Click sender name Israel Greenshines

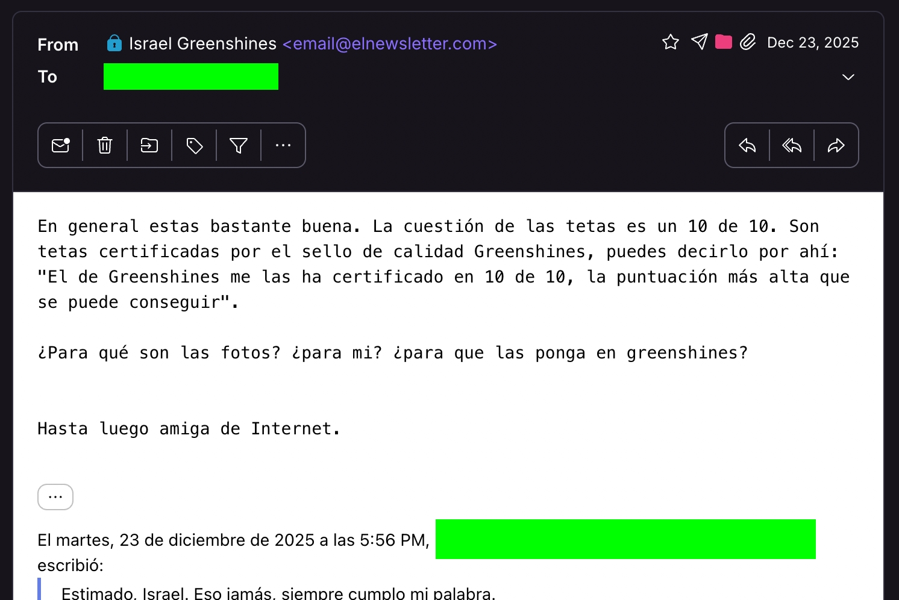coord(202,44)
